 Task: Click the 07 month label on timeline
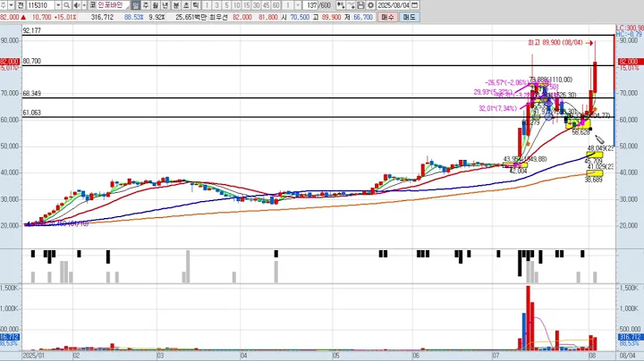point(496,356)
